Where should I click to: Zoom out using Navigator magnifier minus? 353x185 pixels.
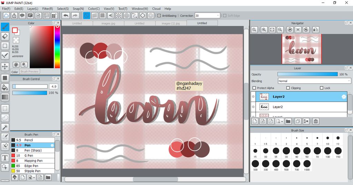(280, 30)
